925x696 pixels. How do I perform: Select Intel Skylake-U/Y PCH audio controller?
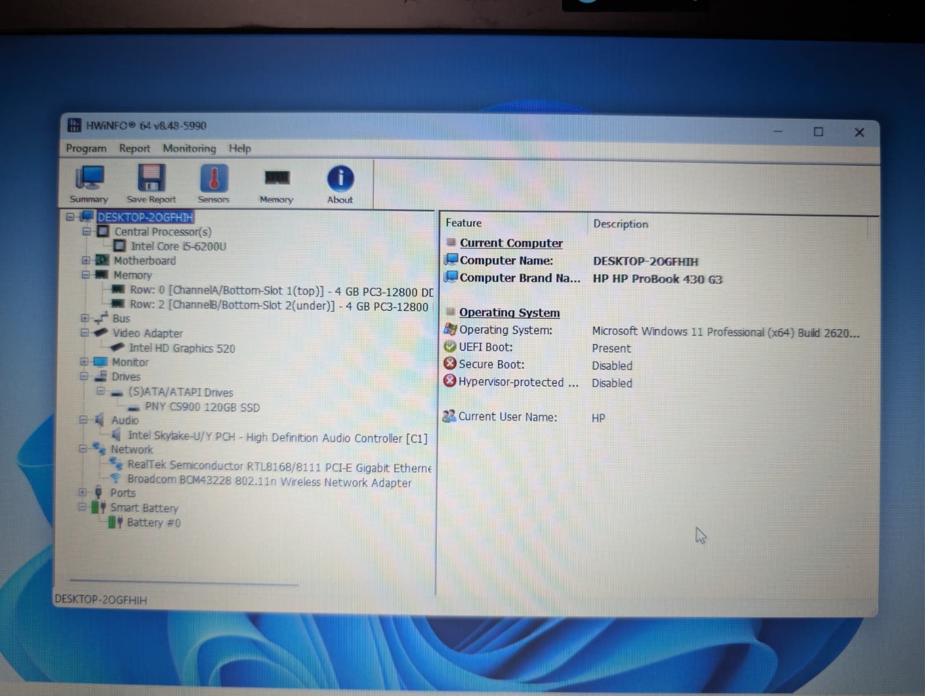point(277,438)
